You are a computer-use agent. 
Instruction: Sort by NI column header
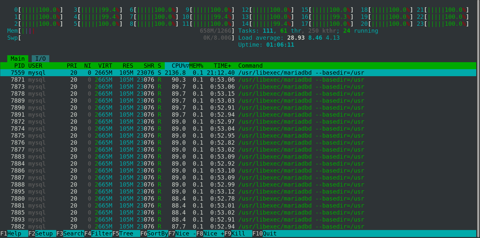(x=88, y=66)
